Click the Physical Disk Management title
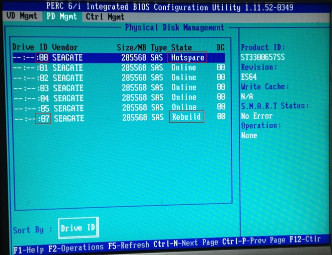The image size is (332, 255). 174,27
